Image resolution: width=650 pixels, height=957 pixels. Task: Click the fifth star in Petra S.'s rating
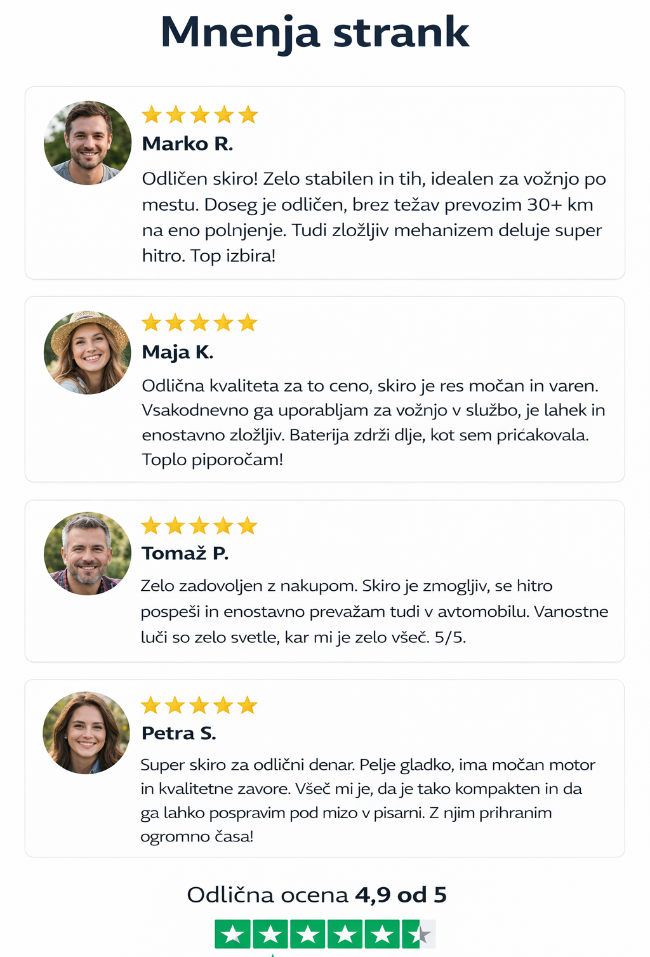(248, 705)
